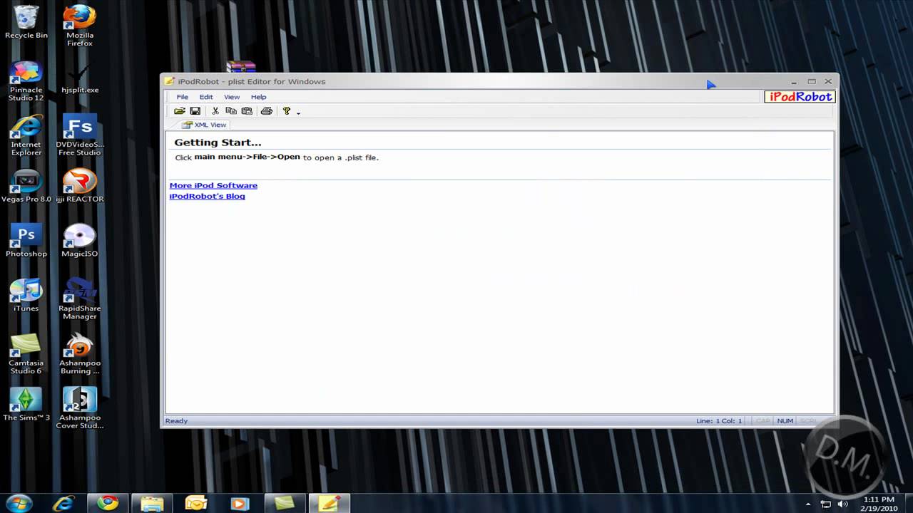This screenshot has width=913, height=513.
Task: Open Windows Explorer from the taskbar
Action: pyautogui.click(x=152, y=503)
